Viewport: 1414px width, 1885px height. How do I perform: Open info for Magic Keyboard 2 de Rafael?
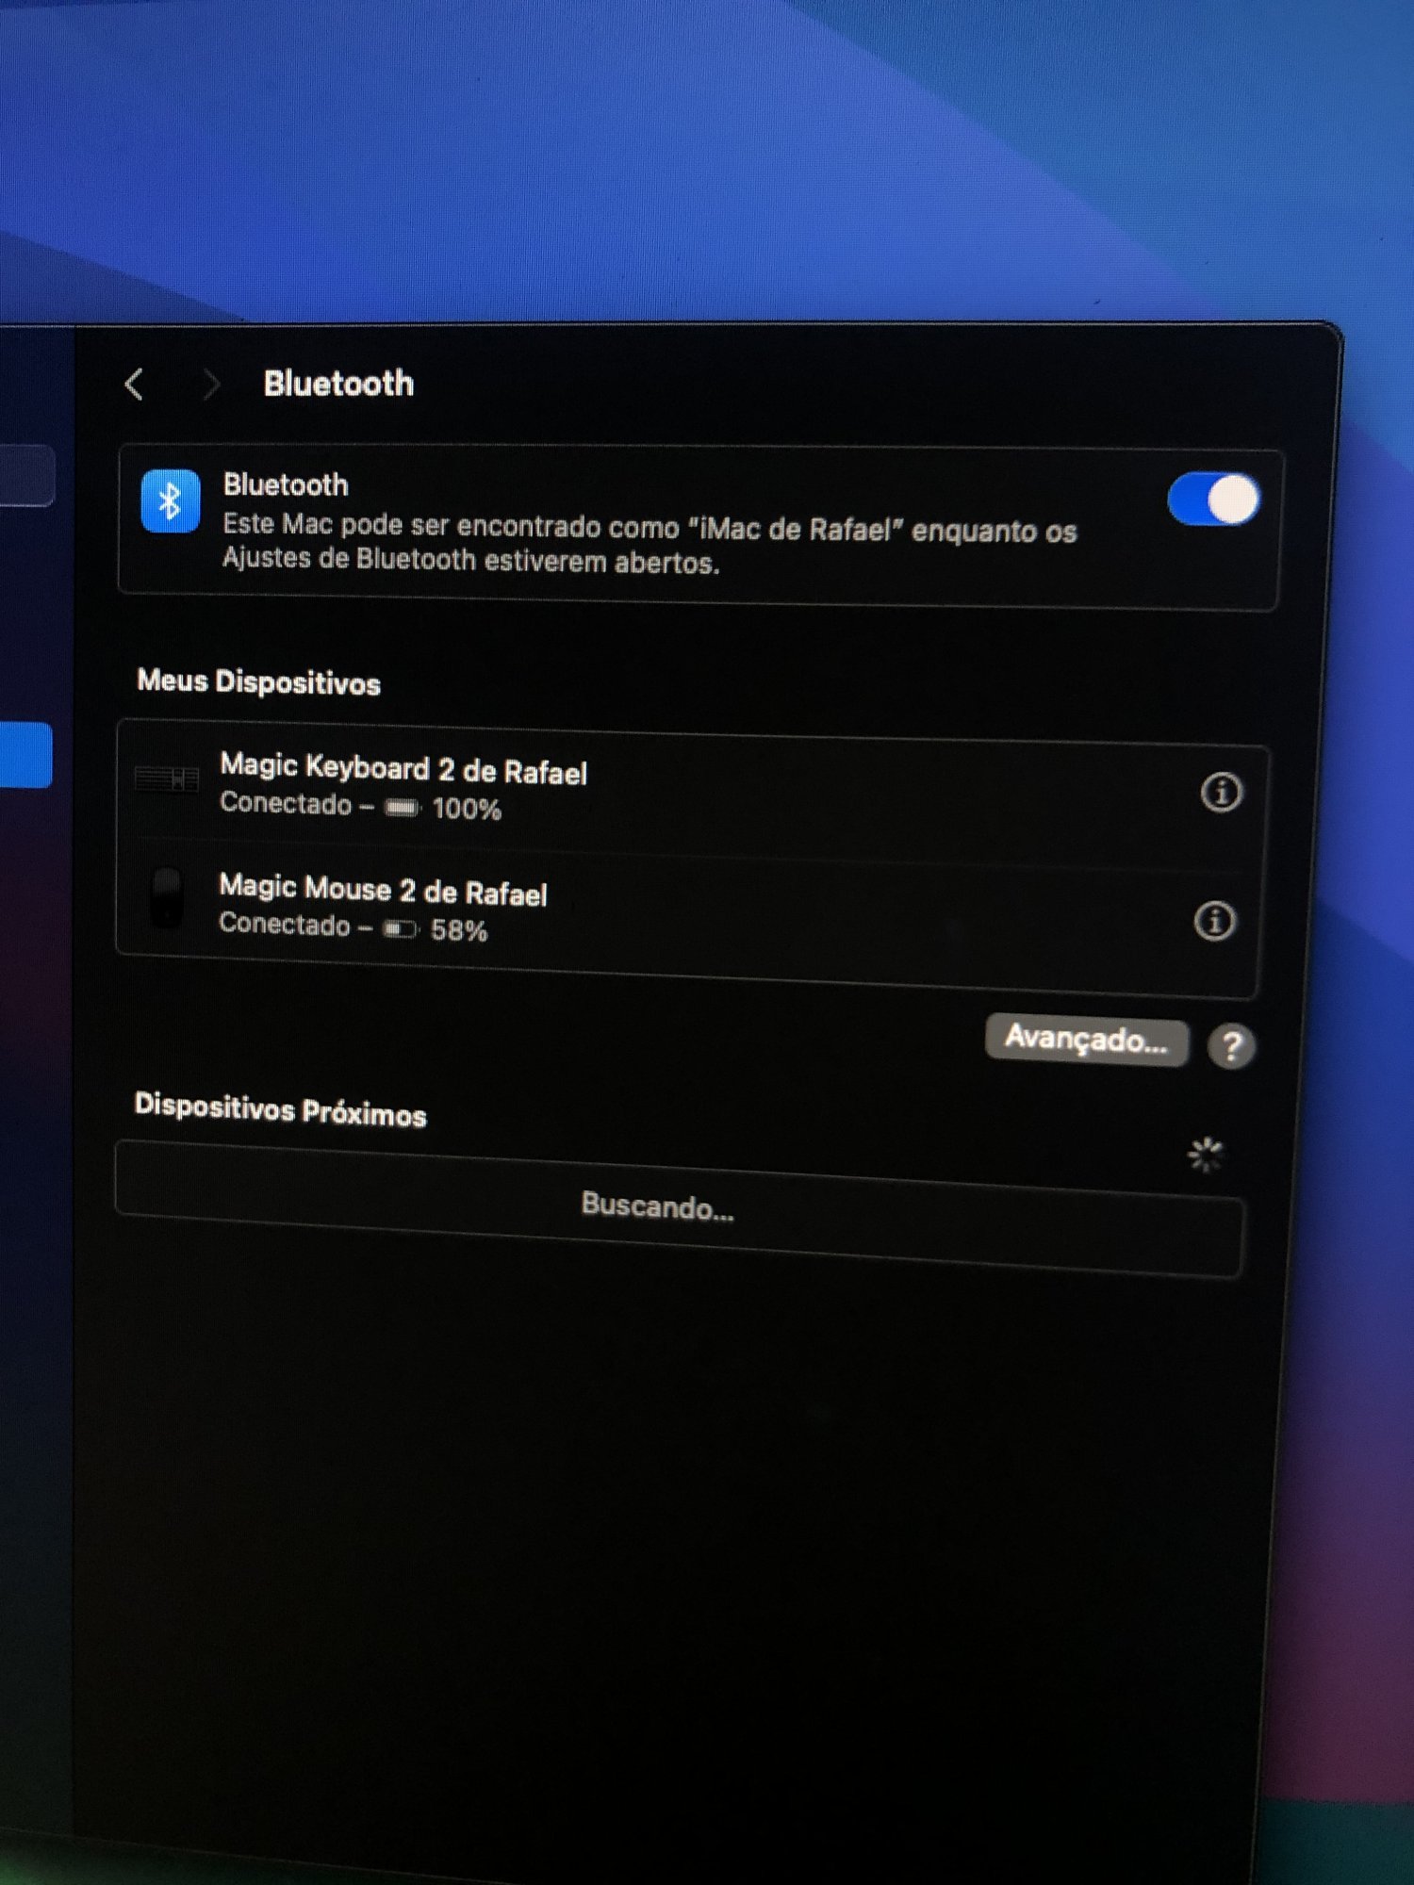click(1221, 792)
